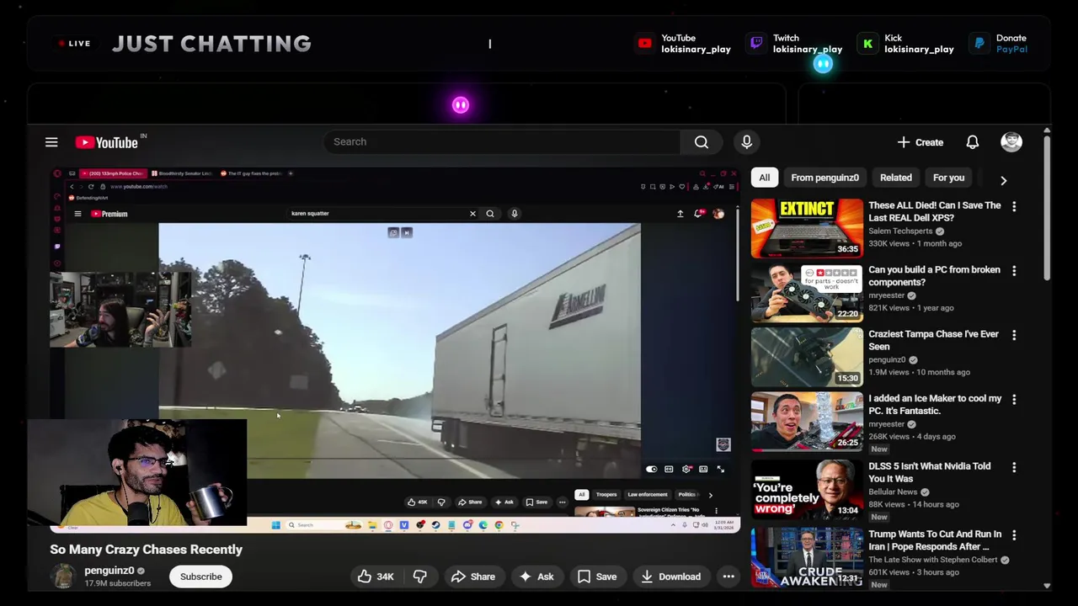Toggle autoplay switch in video player
1078x606 pixels.
pos(651,470)
